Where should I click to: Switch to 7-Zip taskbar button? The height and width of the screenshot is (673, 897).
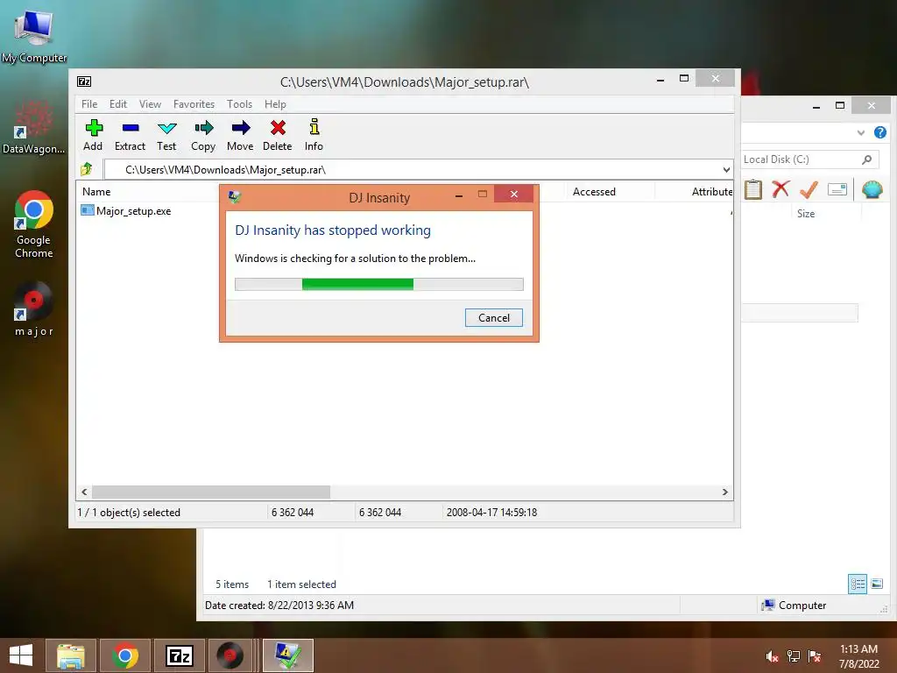(180, 655)
